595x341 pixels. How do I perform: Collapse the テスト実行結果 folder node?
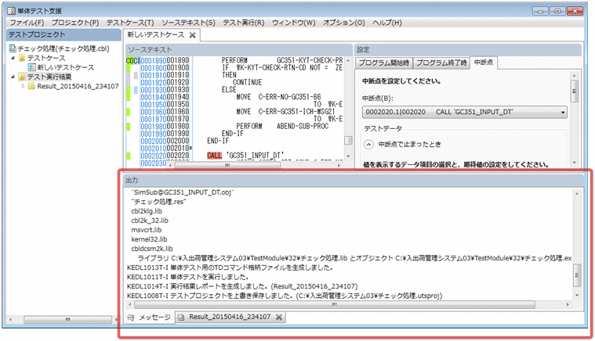pos(13,77)
